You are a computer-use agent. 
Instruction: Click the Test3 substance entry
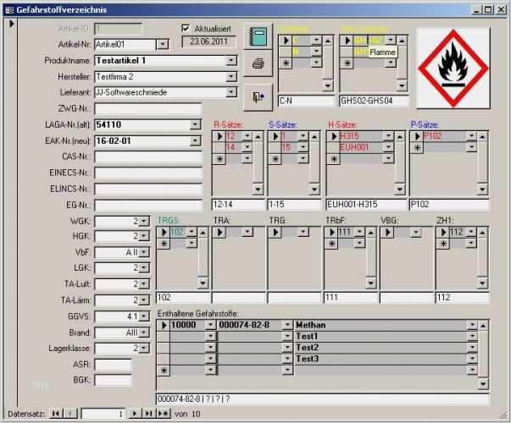(x=380, y=359)
